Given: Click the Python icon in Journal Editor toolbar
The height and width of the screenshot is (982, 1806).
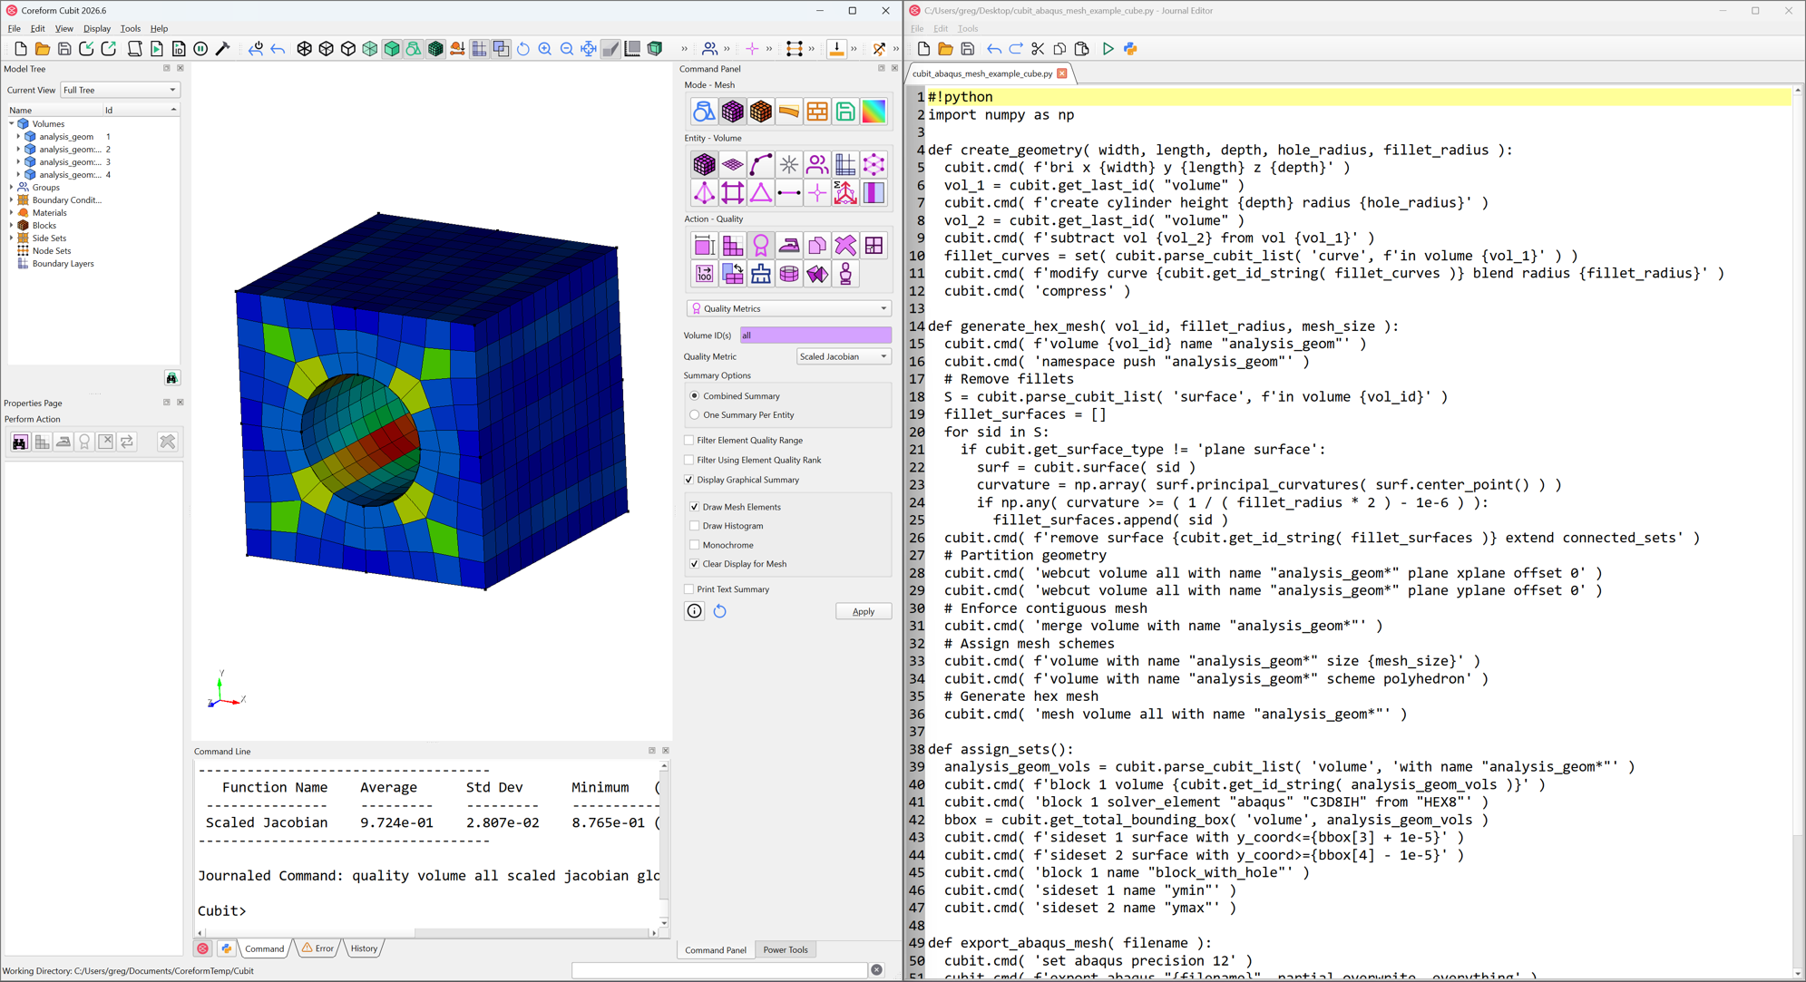Looking at the screenshot, I should [1130, 49].
